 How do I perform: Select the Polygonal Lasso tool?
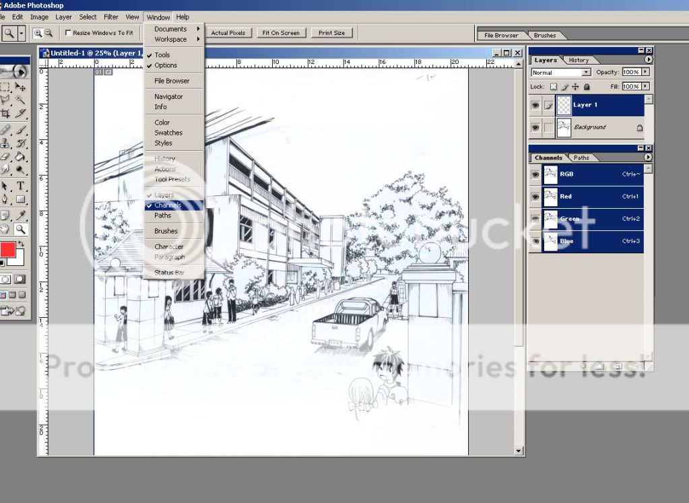pyautogui.click(x=5, y=100)
